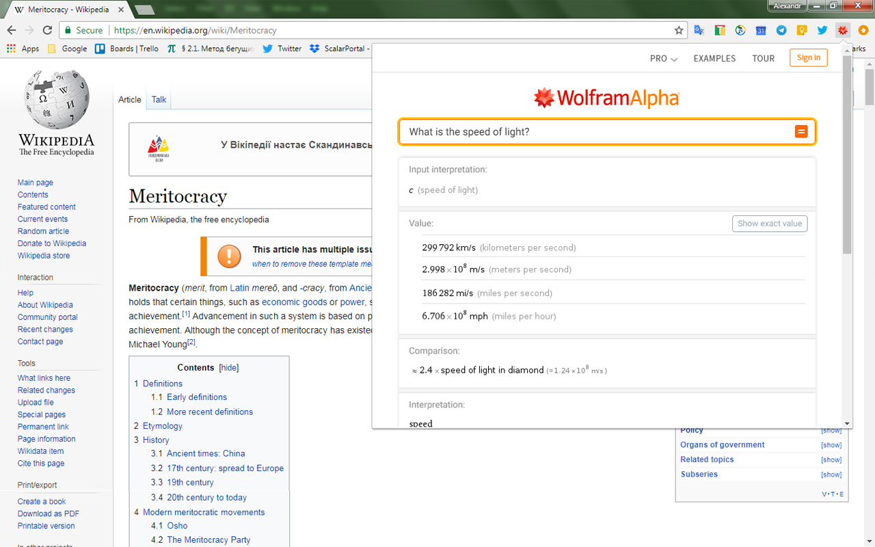Open the Random article link
Image resolution: width=875 pixels, height=547 pixels.
(44, 231)
